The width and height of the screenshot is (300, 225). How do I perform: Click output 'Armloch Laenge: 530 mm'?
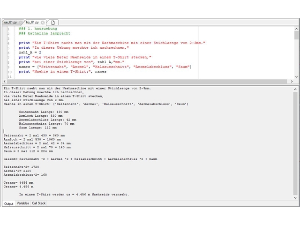(41, 116)
